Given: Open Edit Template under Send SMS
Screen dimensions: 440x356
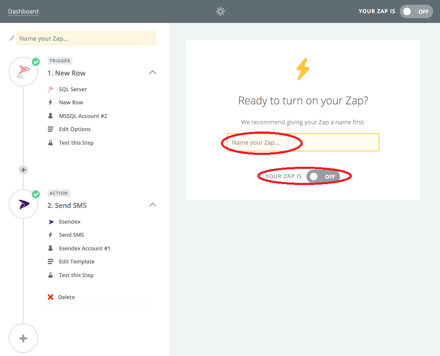Looking at the screenshot, I should click(76, 261).
